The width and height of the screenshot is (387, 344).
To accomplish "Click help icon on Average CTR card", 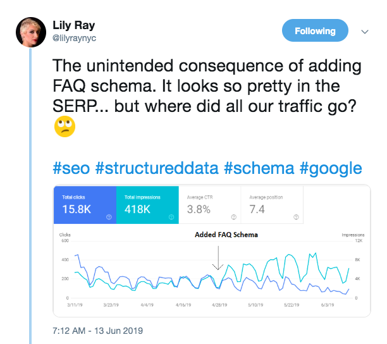I will [233, 216].
